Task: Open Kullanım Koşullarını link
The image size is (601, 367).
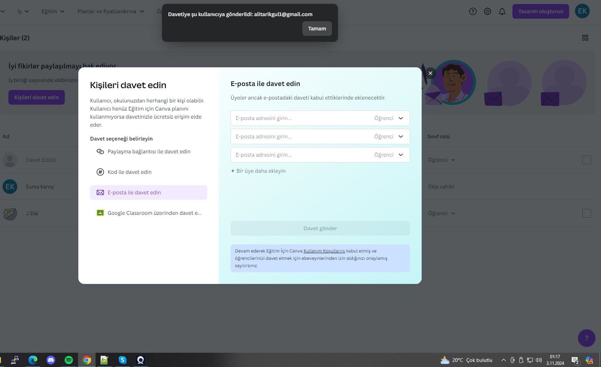Action: coord(324,251)
